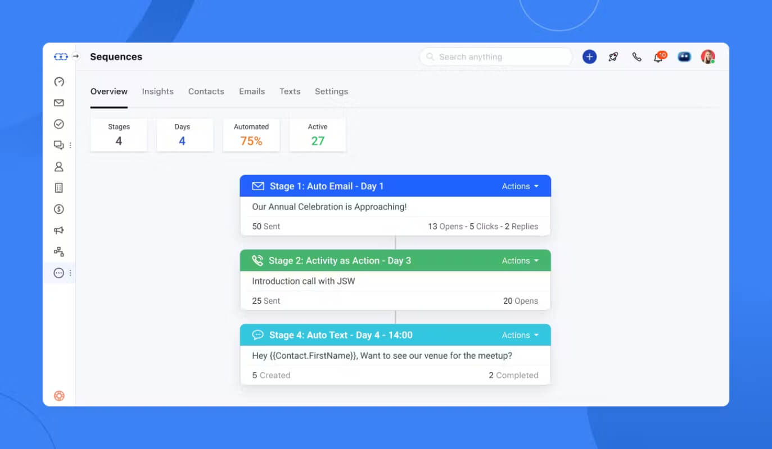
Task: Click the Stages count card
Action: 119,135
